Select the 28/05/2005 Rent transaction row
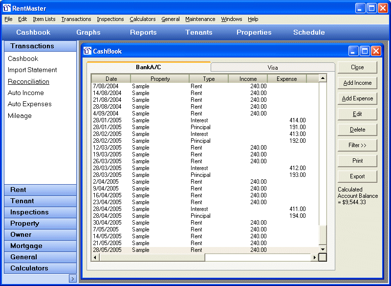 [195, 250]
